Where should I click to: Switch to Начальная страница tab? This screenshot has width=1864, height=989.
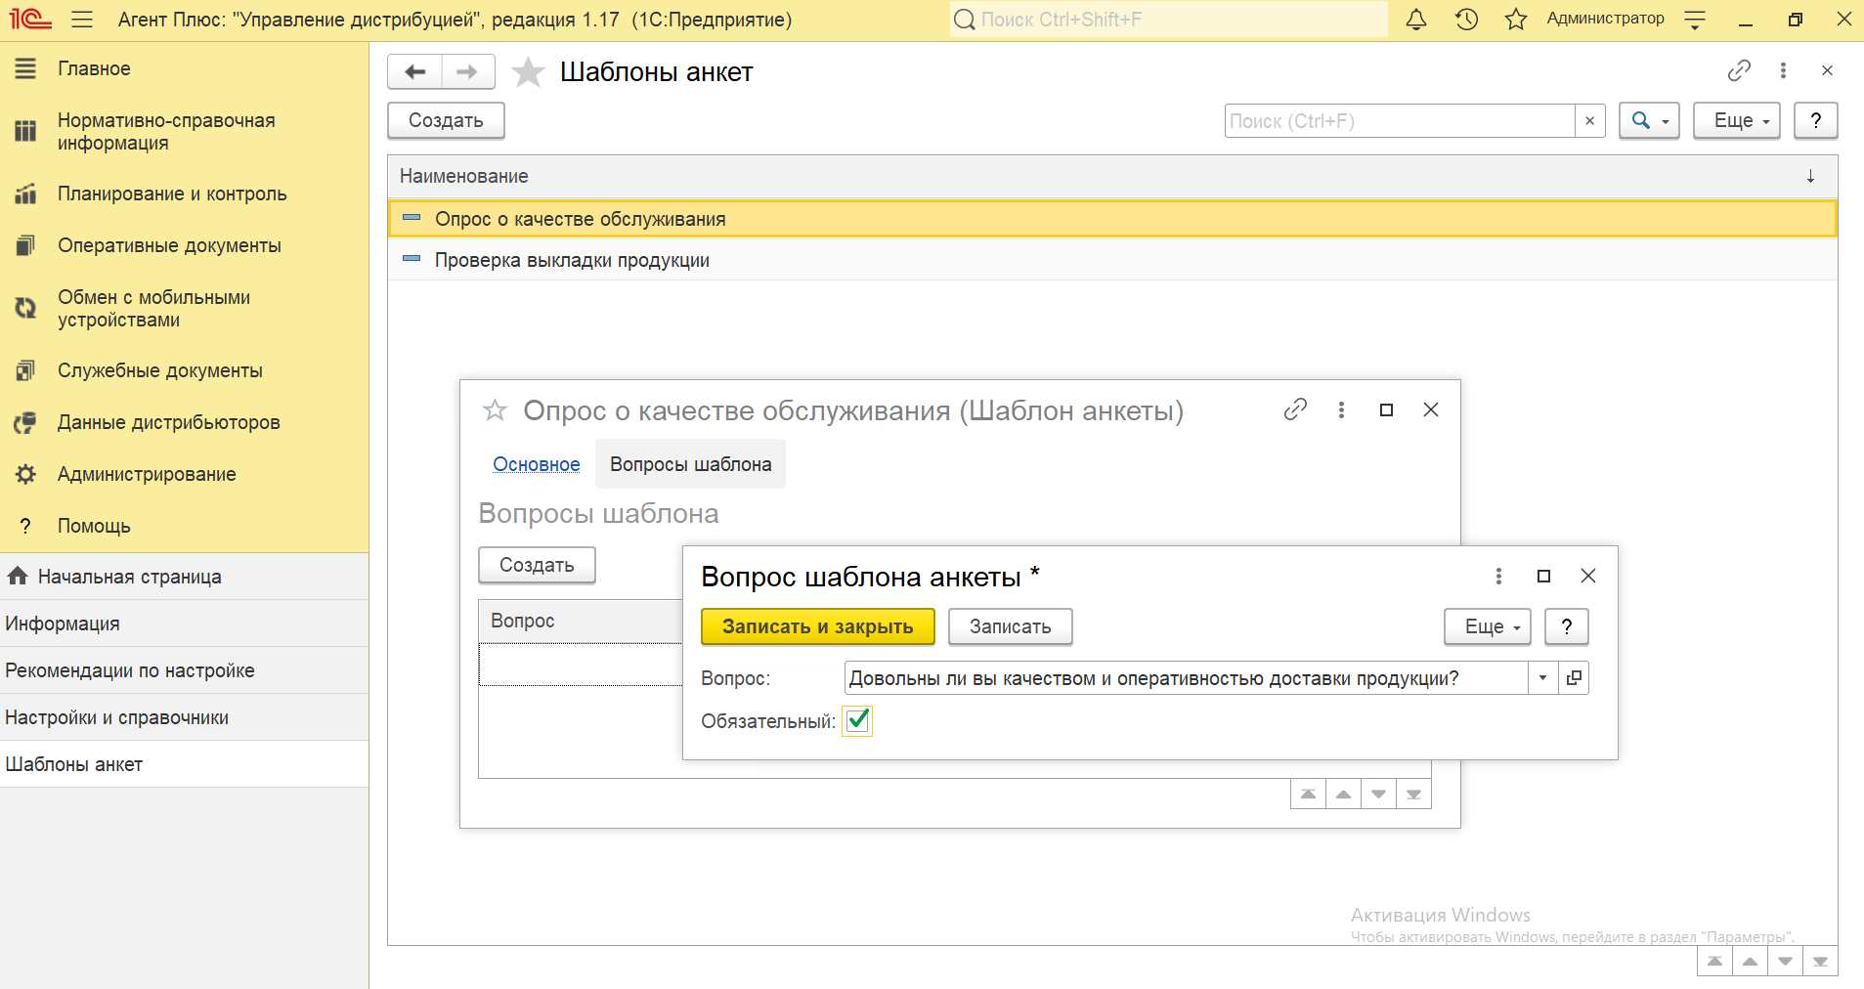pyautogui.click(x=184, y=577)
